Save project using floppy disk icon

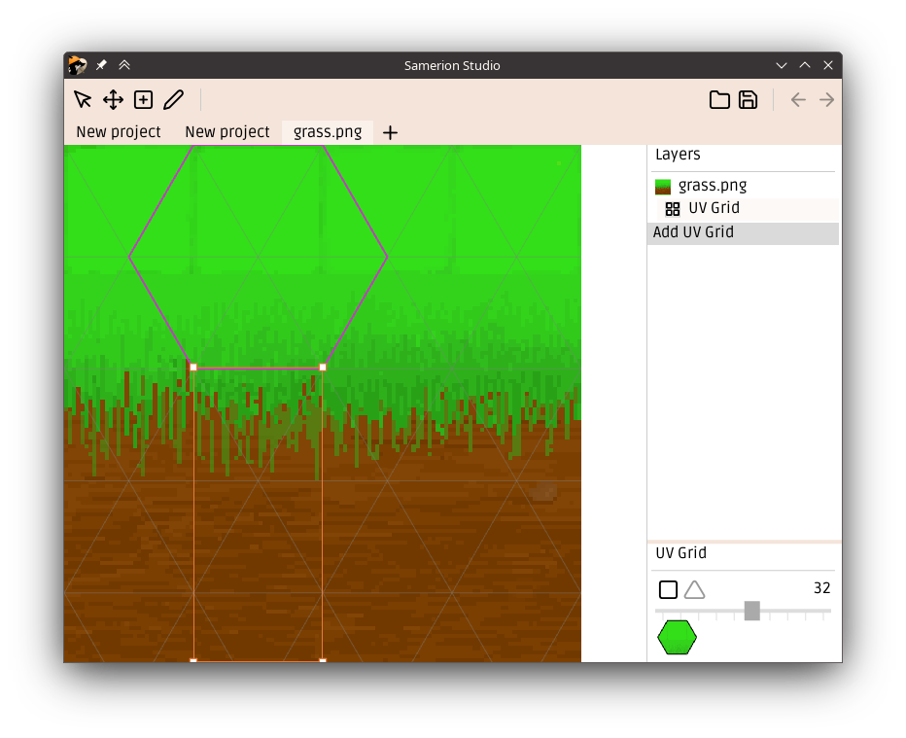(748, 99)
